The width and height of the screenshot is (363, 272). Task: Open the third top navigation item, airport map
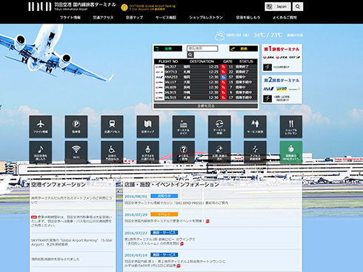[134, 18]
